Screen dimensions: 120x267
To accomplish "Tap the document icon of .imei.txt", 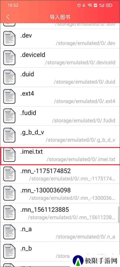I will (x=9, y=155).
